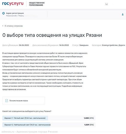Click the Благоустройство, Дороги category text
The width and height of the screenshot is (126, 134).
[x=114, y=45]
